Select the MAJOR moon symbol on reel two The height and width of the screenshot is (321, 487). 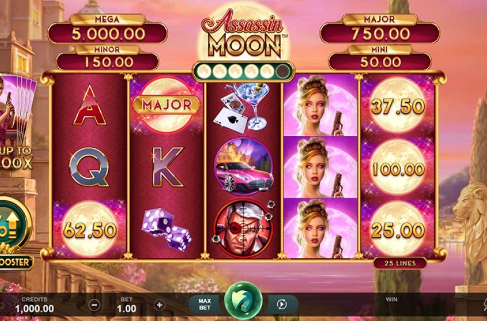point(166,105)
